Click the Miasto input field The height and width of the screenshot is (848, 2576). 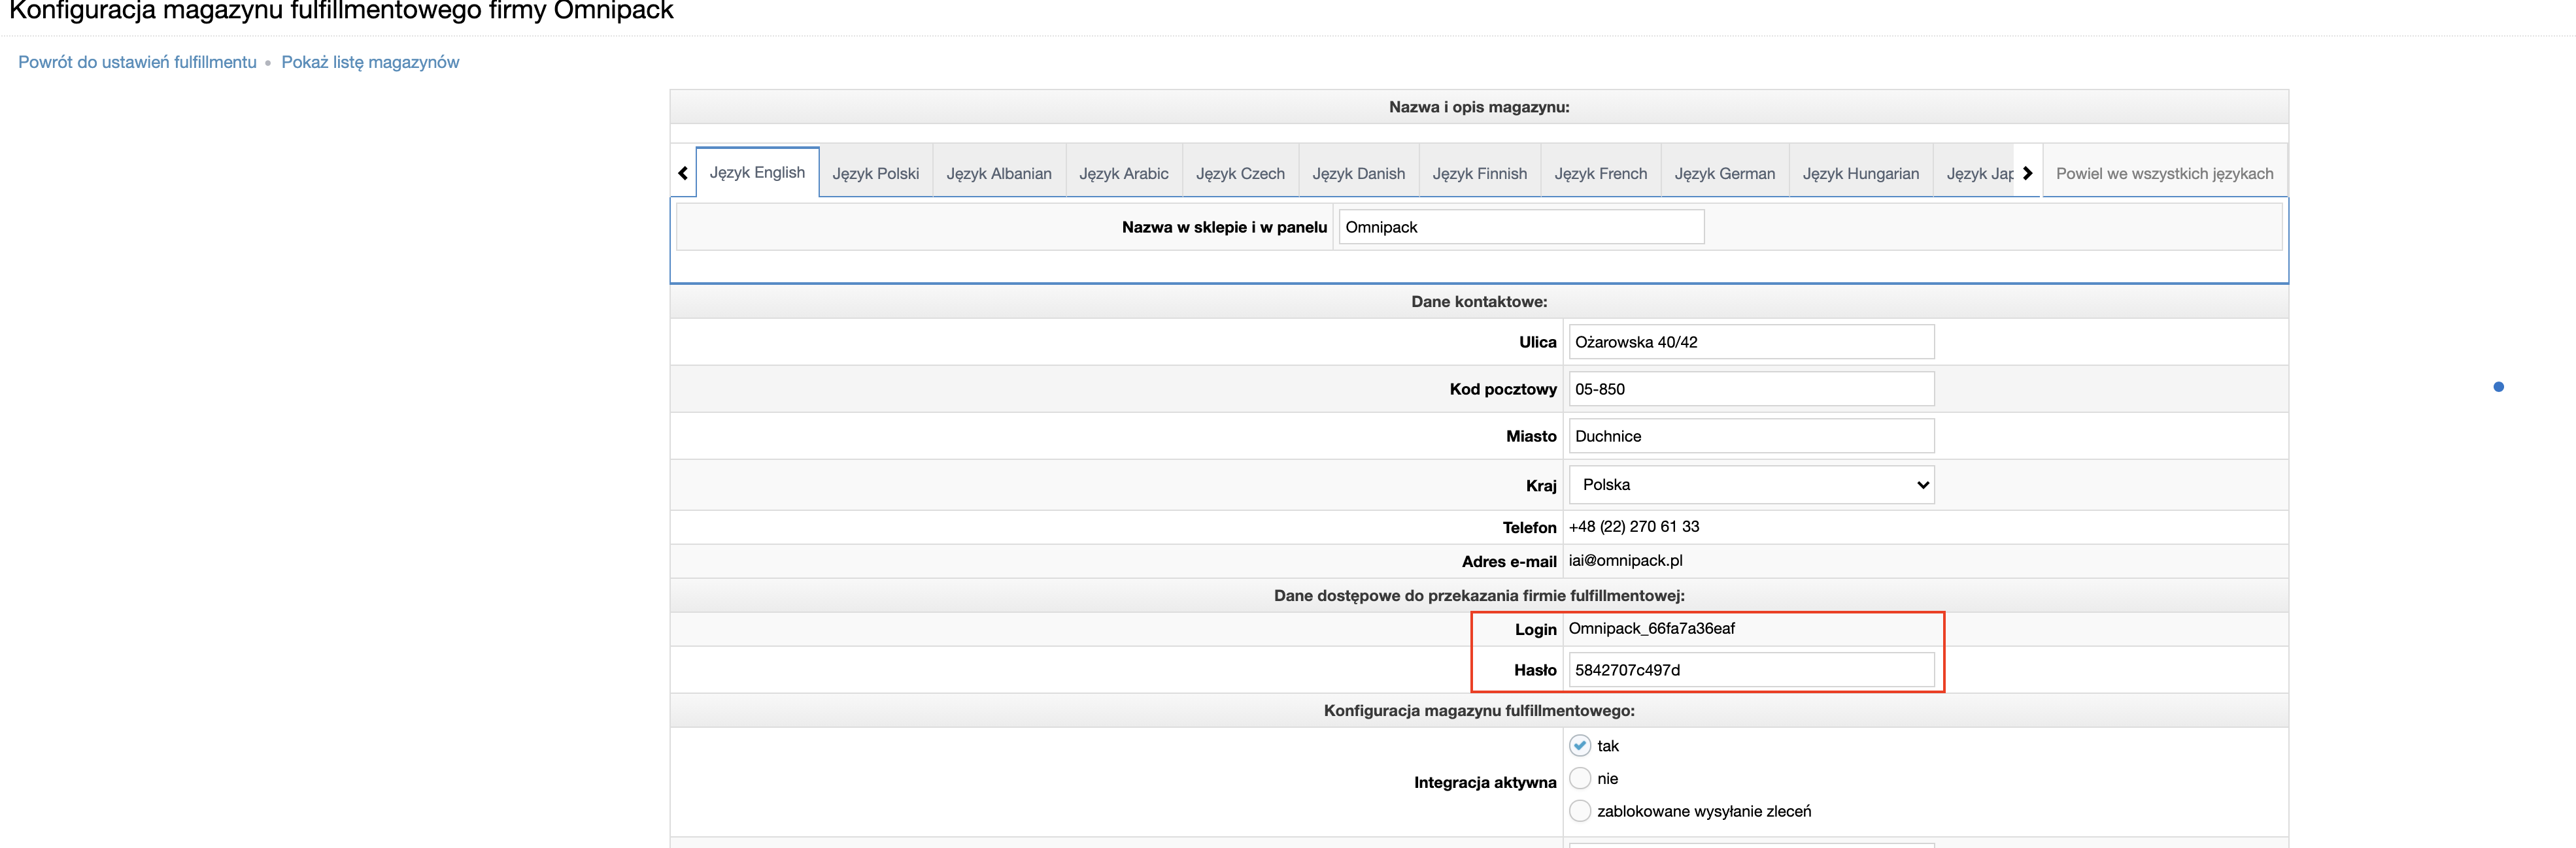(1751, 436)
